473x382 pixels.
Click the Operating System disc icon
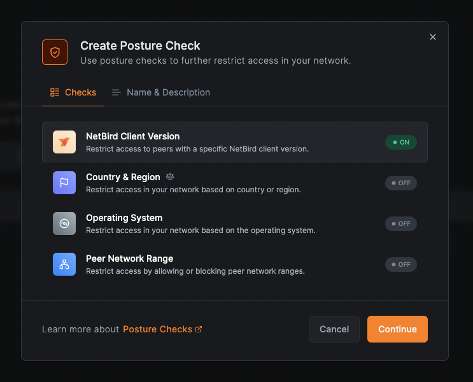(x=64, y=223)
